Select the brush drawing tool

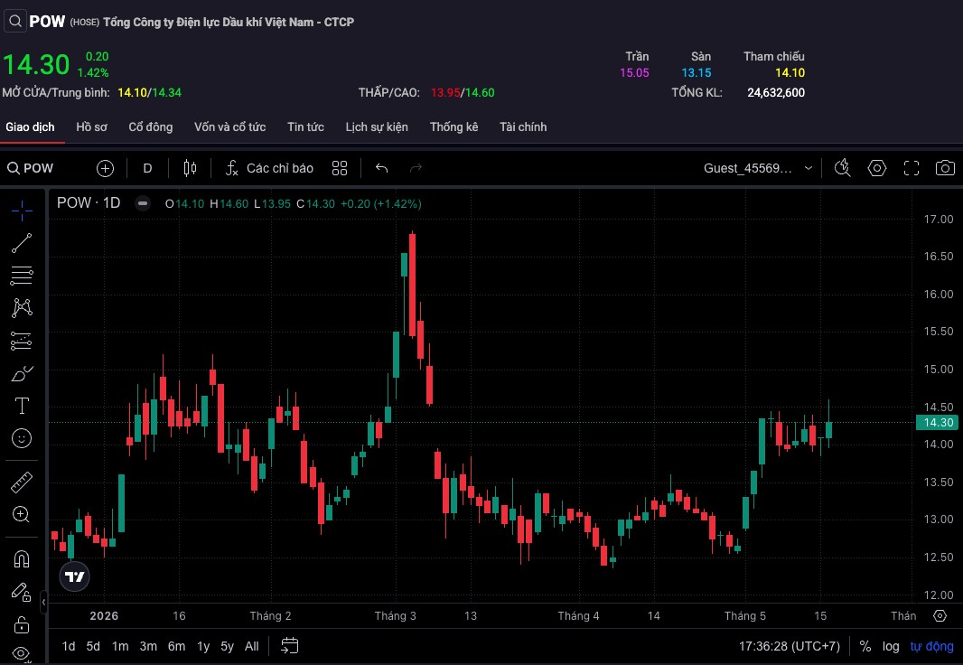point(22,373)
